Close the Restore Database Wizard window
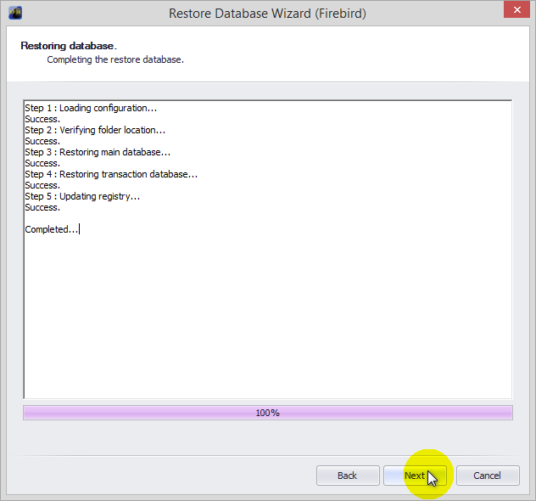The image size is (536, 501). pyautogui.click(x=511, y=11)
